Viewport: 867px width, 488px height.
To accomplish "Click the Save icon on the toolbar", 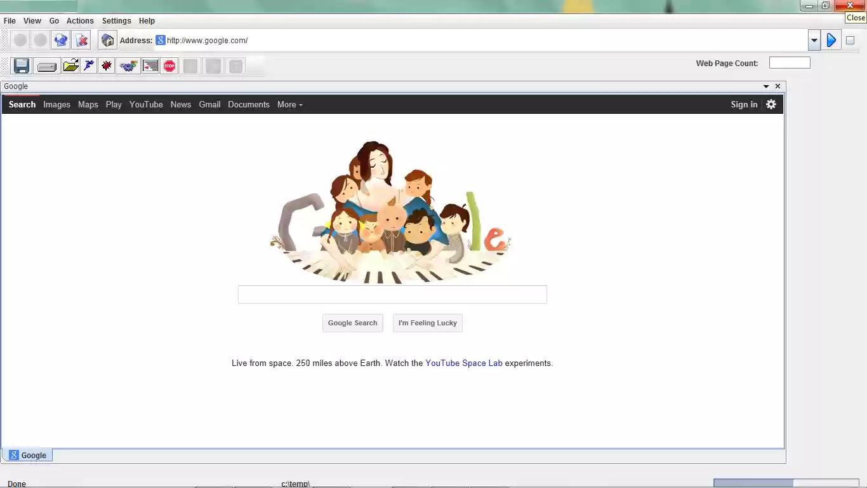I will pyautogui.click(x=21, y=65).
